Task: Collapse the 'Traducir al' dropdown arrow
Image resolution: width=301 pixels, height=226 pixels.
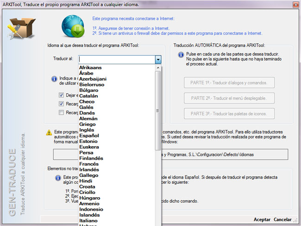Action: coord(158,59)
